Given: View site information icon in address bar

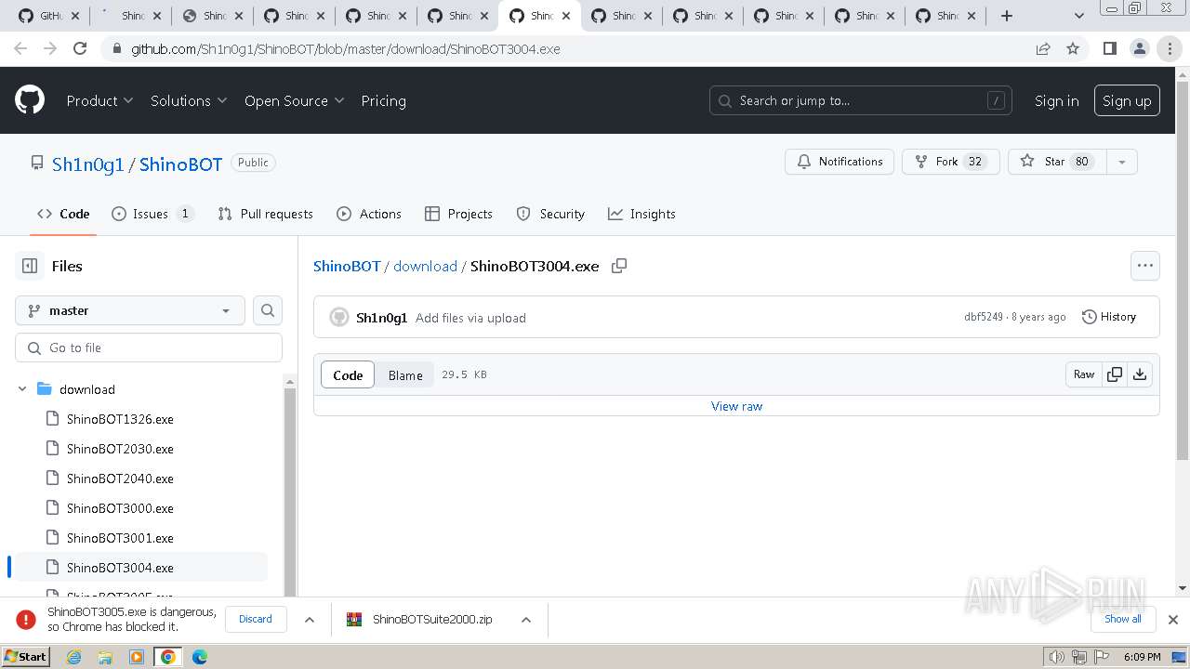Looking at the screenshot, I should click(116, 49).
